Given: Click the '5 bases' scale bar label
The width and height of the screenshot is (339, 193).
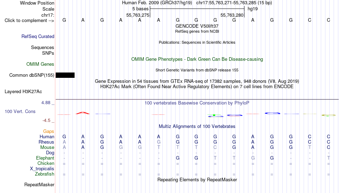Looking at the screenshot, I should [141, 9].
